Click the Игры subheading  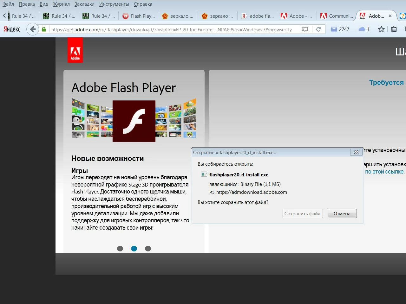click(x=80, y=171)
